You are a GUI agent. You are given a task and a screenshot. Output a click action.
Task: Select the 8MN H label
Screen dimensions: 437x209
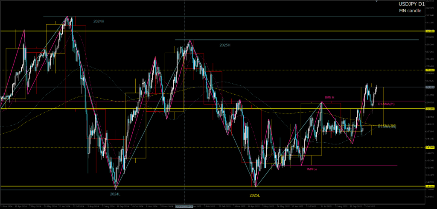(329, 97)
